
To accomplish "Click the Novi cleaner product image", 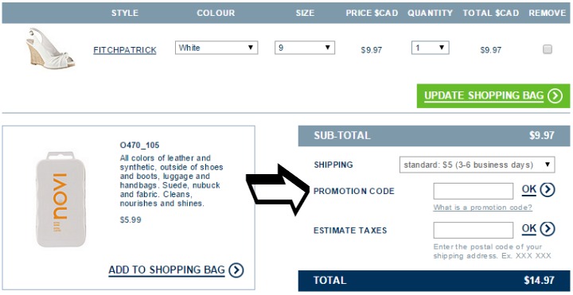I will coord(60,200).
